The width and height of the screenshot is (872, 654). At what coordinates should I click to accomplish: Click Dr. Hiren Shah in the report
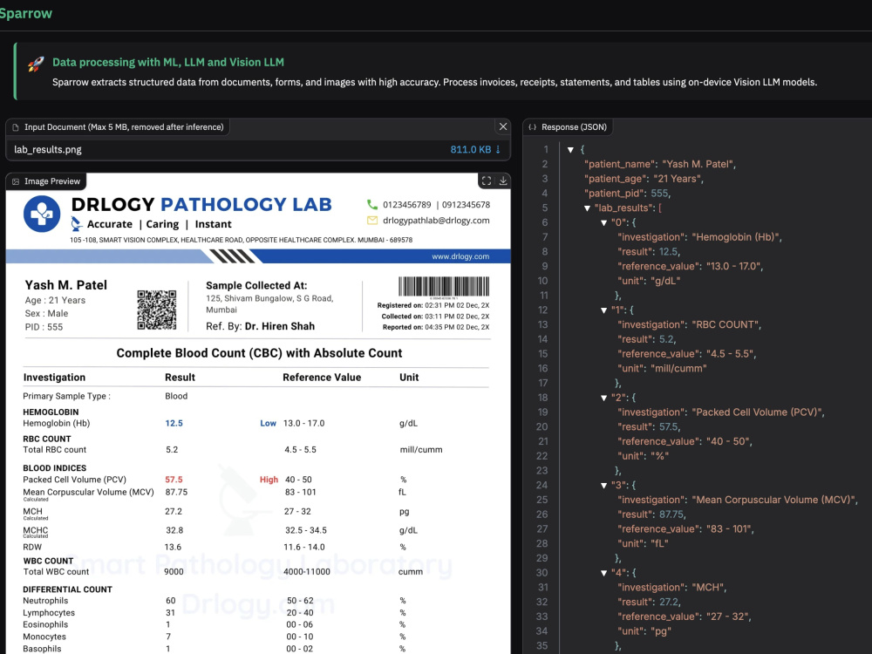coord(280,326)
